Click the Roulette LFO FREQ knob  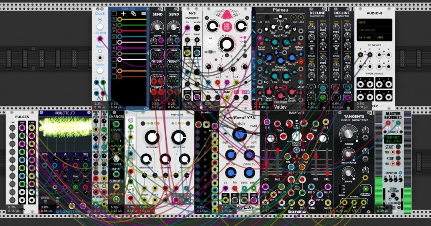pos(85,159)
